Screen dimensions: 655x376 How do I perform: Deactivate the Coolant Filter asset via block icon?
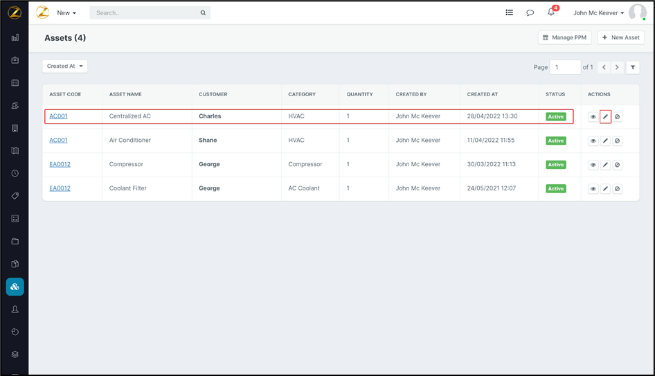click(618, 189)
